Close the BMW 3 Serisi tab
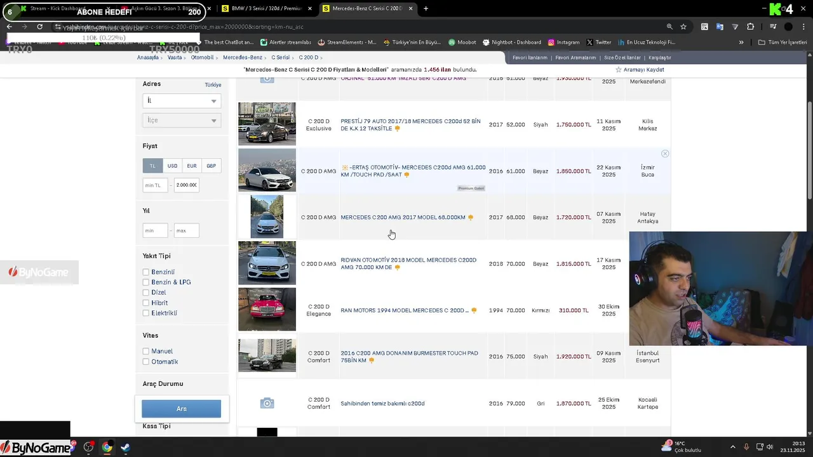The width and height of the screenshot is (813, 457). tap(310, 8)
